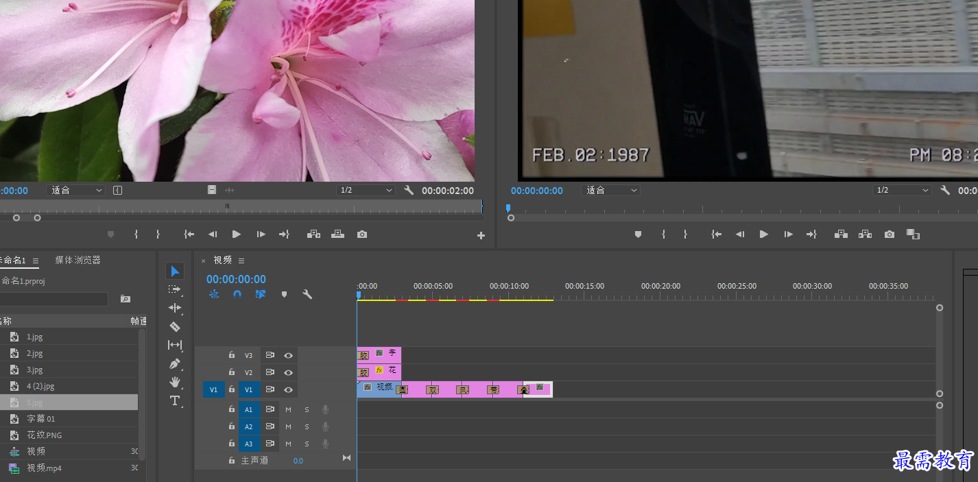Open Comparison View in Program monitor

coord(913,234)
